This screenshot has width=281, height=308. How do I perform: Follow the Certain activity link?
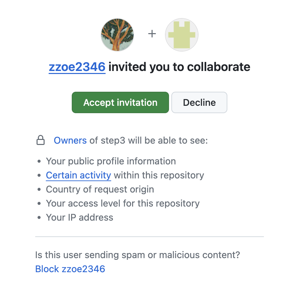click(78, 175)
